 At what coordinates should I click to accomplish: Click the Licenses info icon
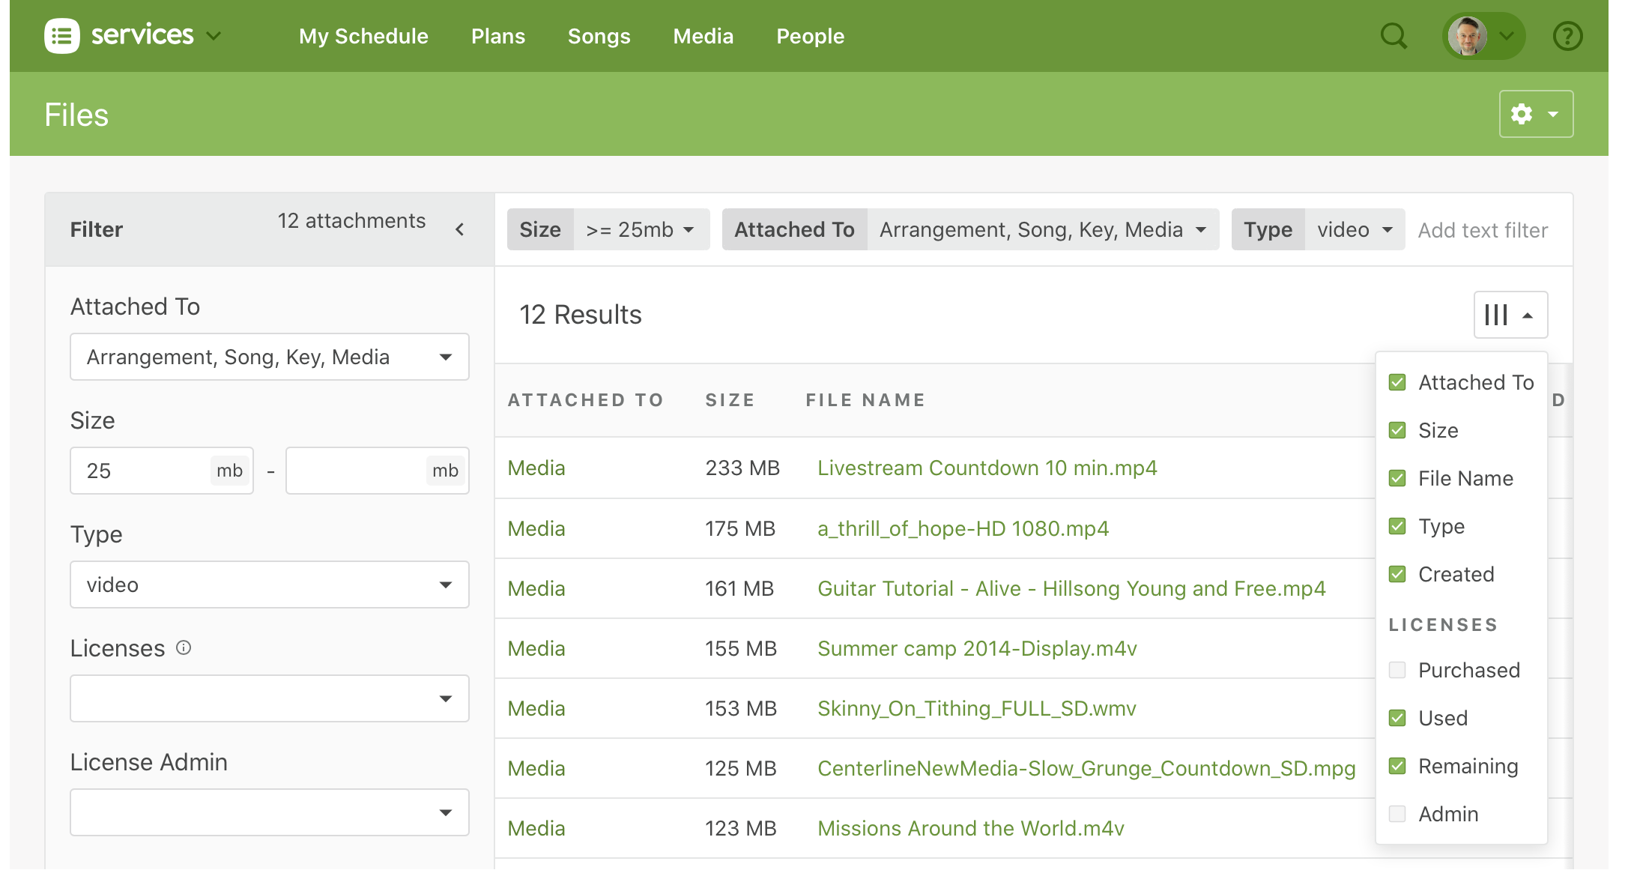(184, 647)
